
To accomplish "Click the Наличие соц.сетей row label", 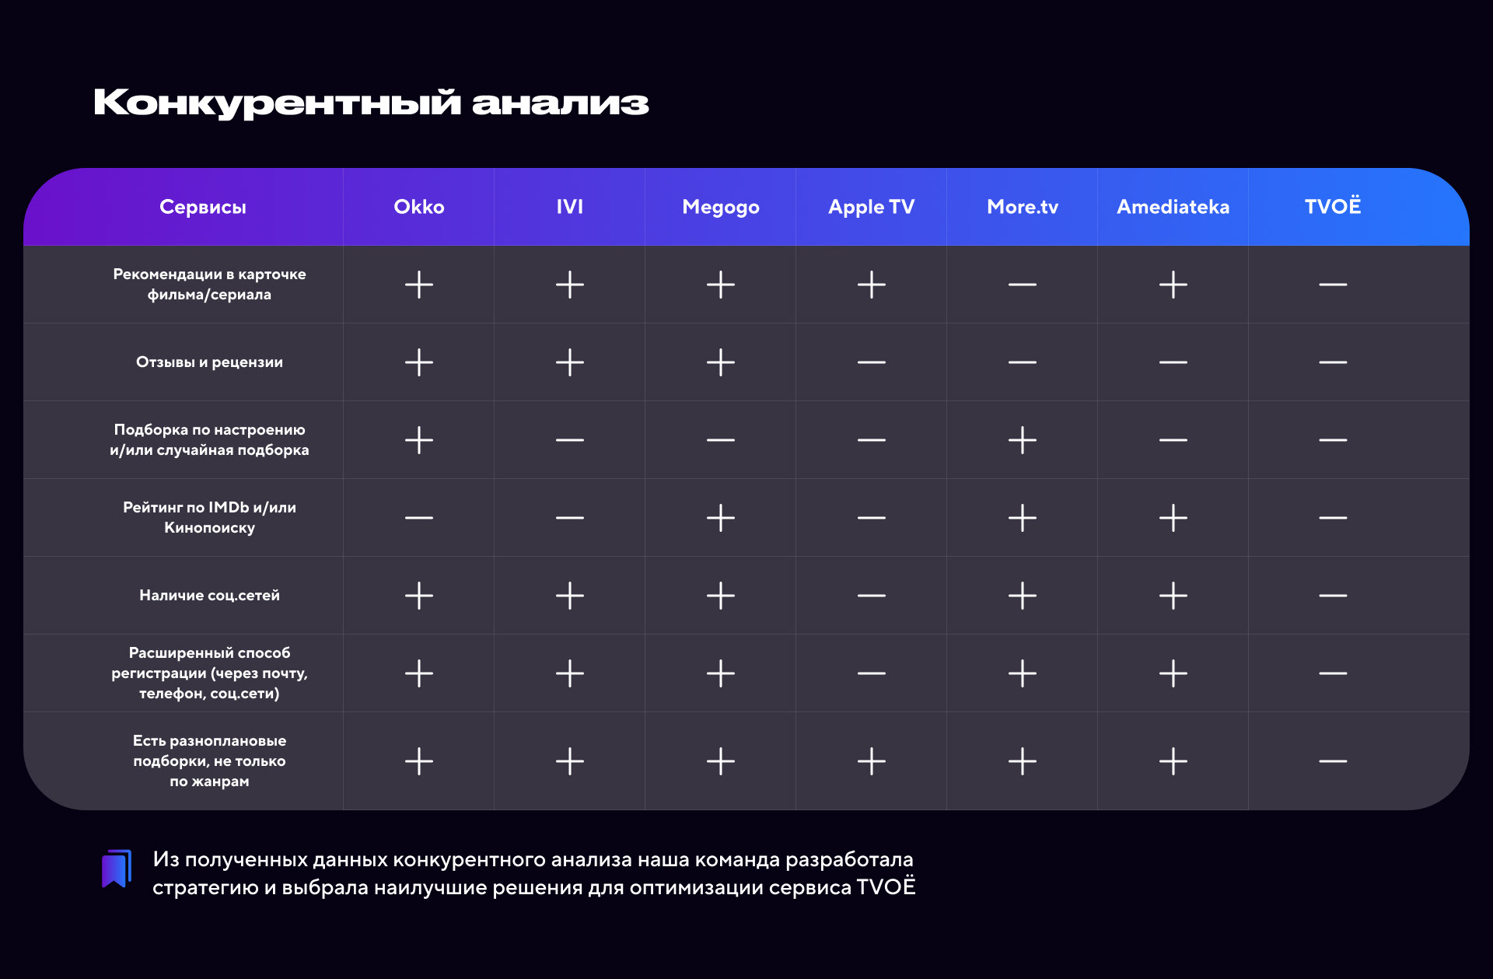I will coord(209,596).
